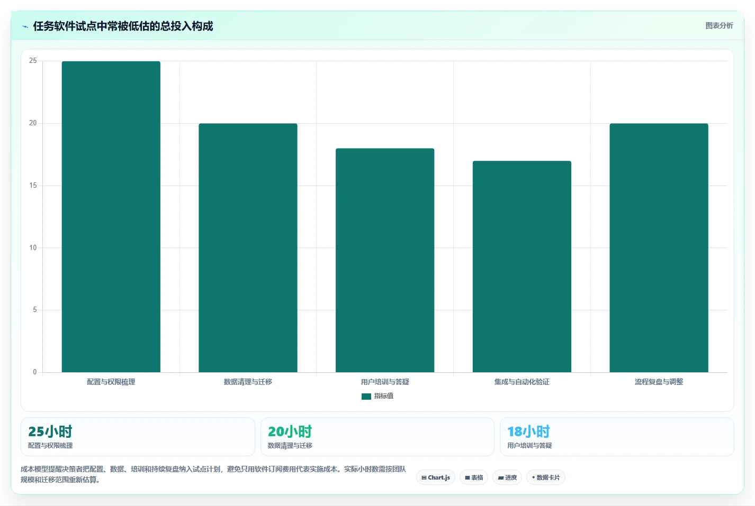Click the 图表分析 label in the header

pyautogui.click(x=719, y=25)
